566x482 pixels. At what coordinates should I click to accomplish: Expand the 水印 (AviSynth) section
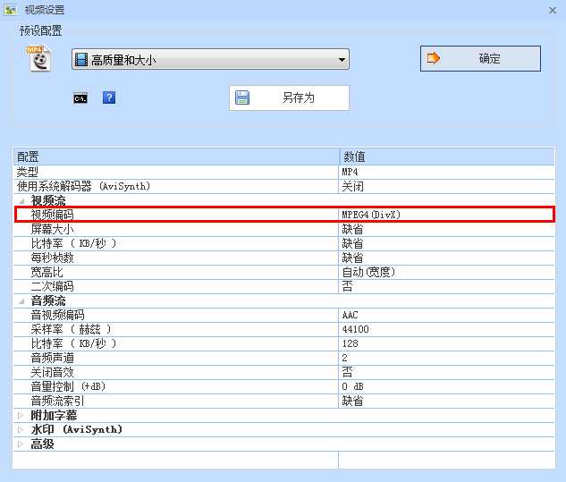pyautogui.click(x=21, y=429)
